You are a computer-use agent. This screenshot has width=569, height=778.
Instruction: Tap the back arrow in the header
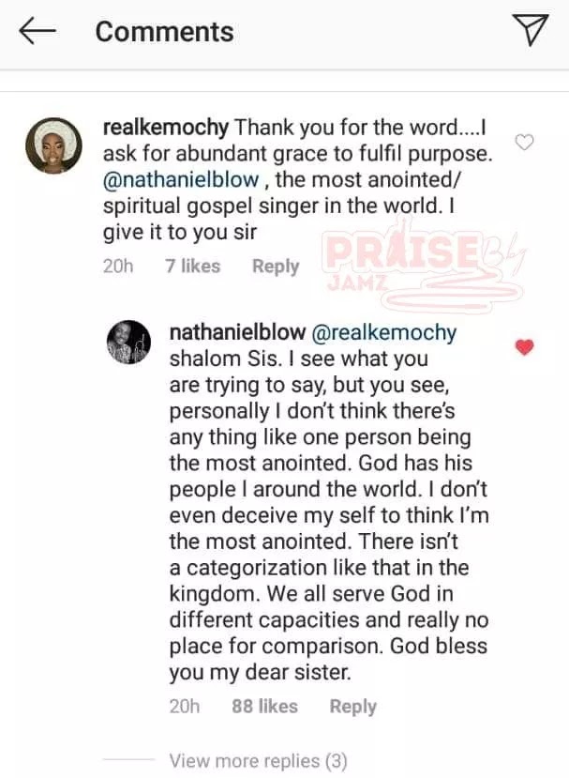pyautogui.click(x=37, y=31)
